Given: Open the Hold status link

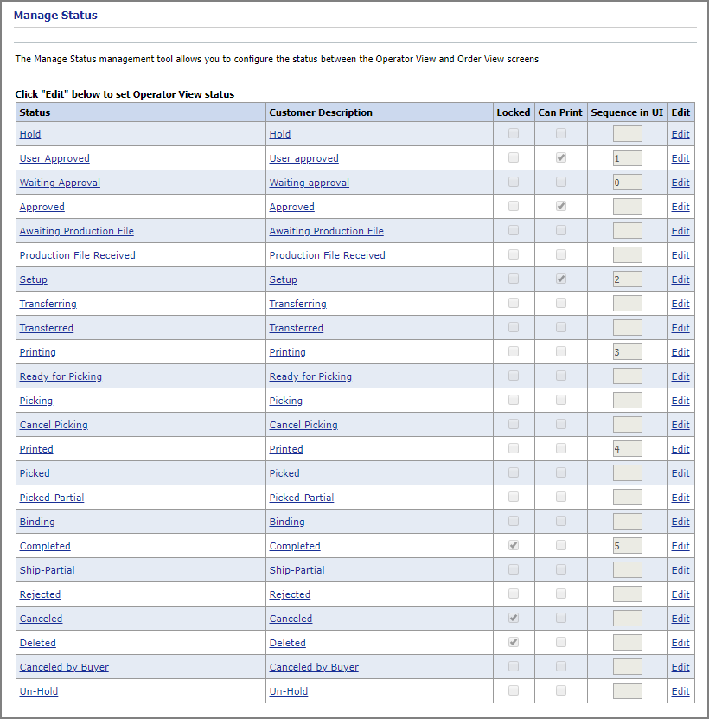Looking at the screenshot, I should tap(30, 134).
